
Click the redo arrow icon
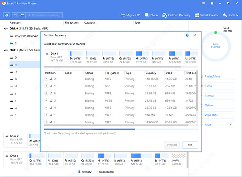[21, 15]
